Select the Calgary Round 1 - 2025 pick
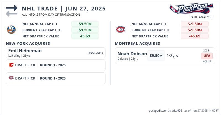Image resolution: width=221 pixels, height=115 pixels. 53,65
